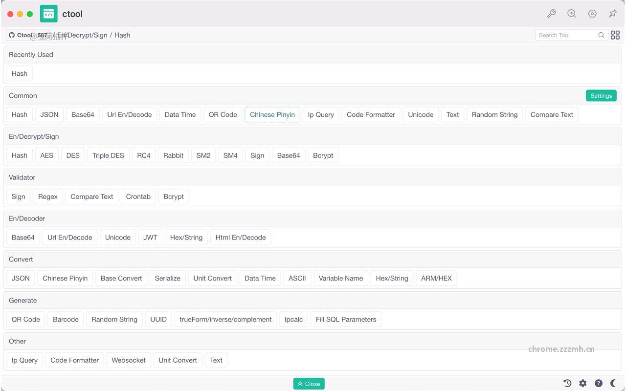Open Text in the Common section
Image resolution: width=626 pixels, height=391 pixels.
click(x=453, y=115)
